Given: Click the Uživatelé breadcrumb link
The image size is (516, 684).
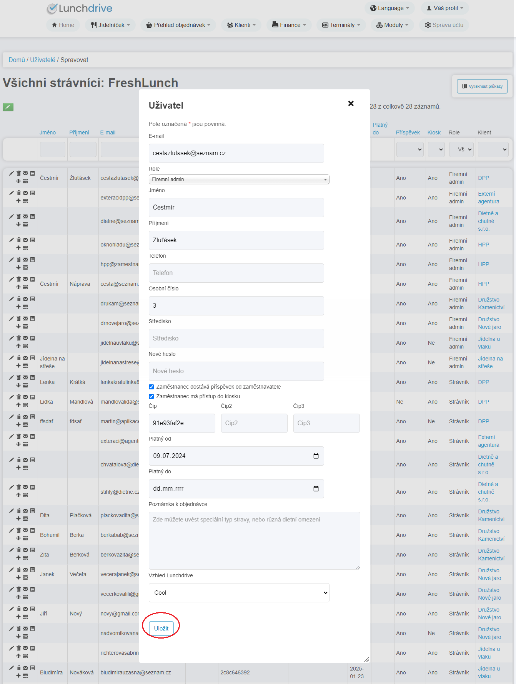Looking at the screenshot, I should click(43, 60).
